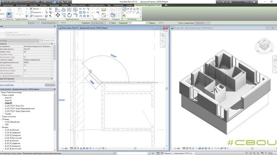Click the Применить (Apply) button
277x155 pixels.
coord(50,85)
